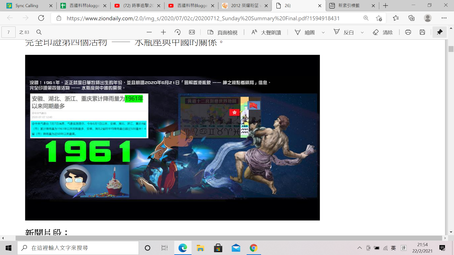Open Mail app from taskbar

[x=236, y=248]
